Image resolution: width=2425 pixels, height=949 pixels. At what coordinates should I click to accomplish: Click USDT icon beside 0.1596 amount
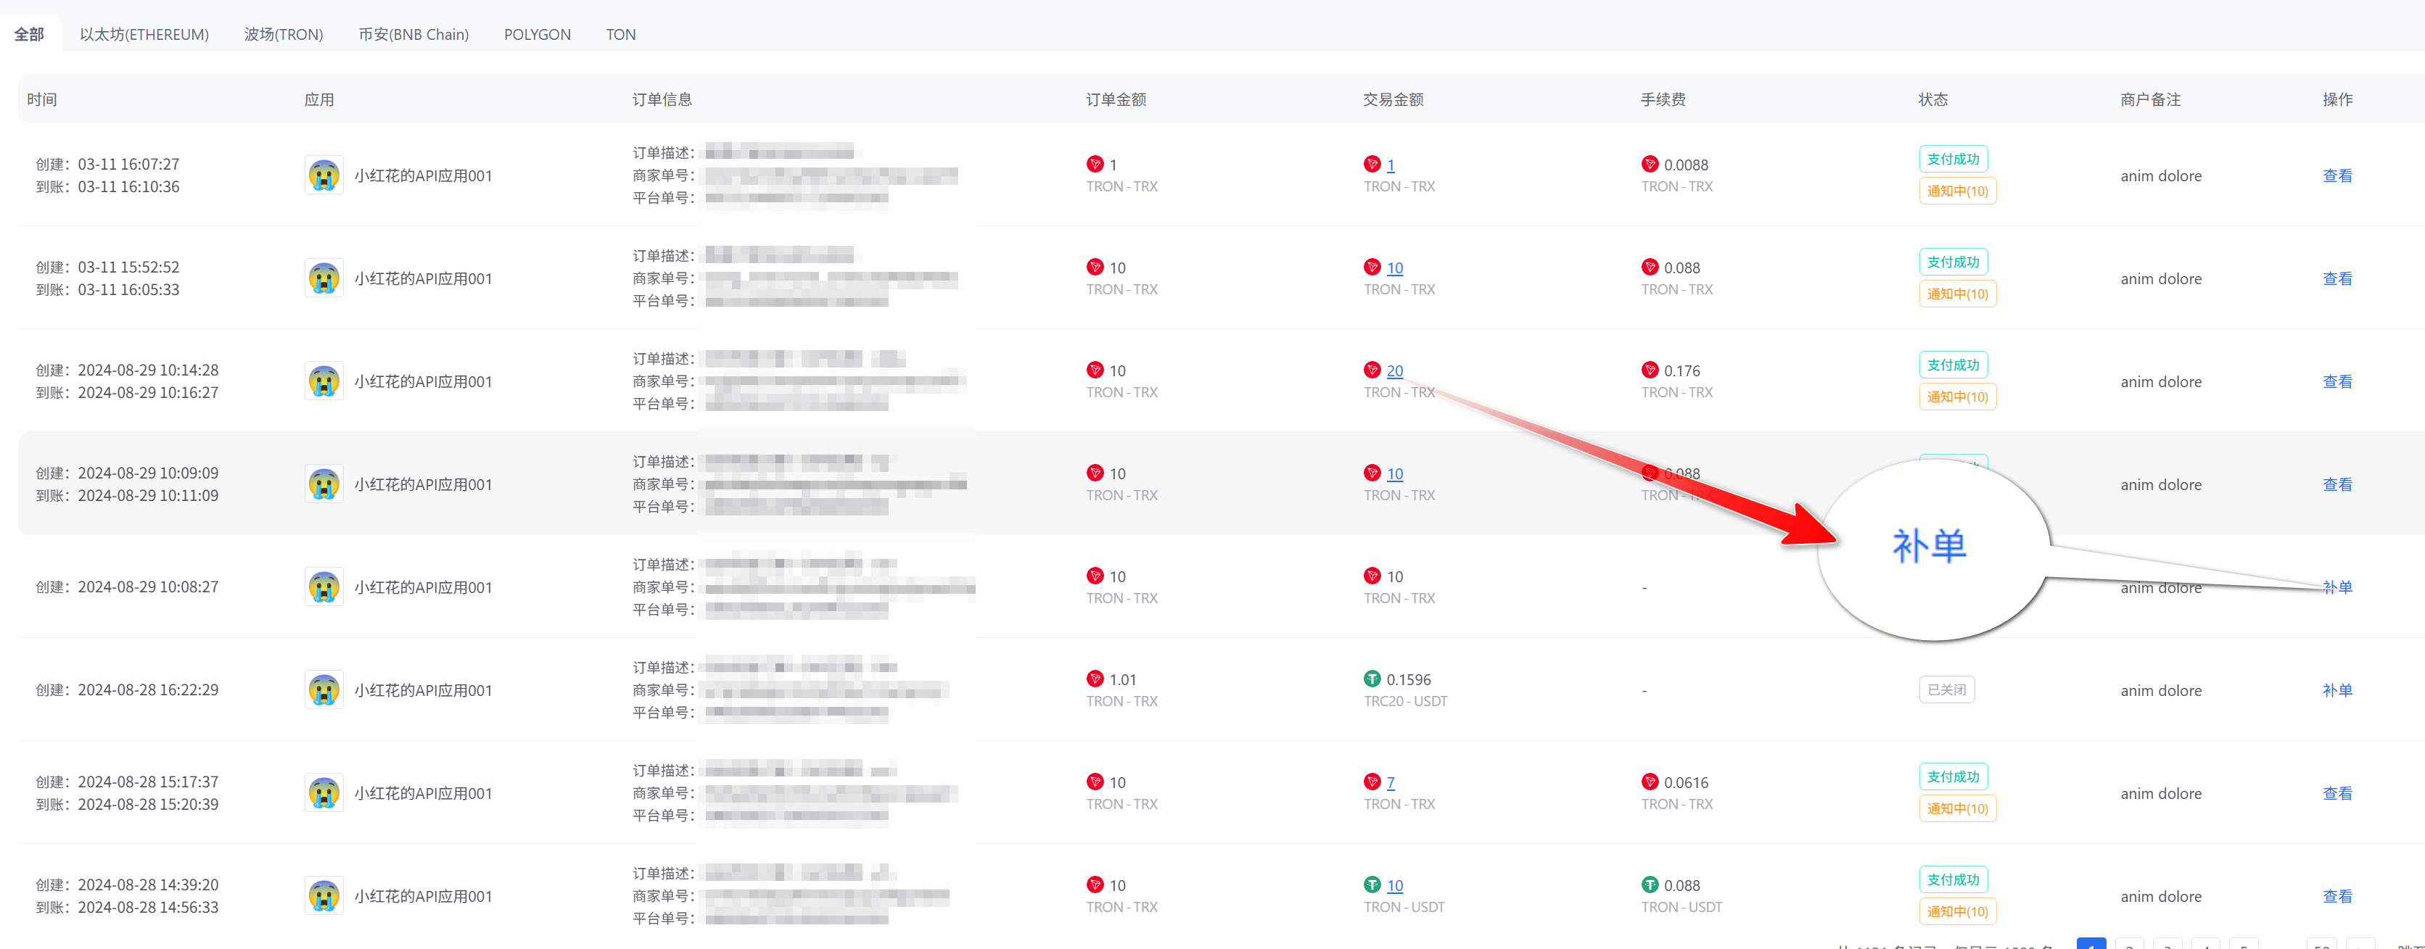pyautogui.click(x=1372, y=679)
